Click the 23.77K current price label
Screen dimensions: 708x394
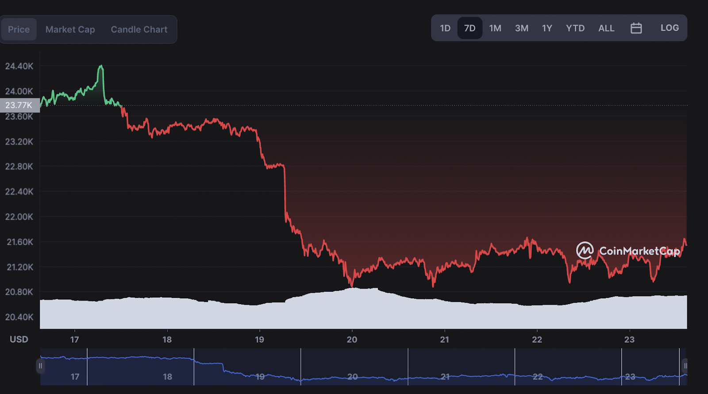point(19,105)
